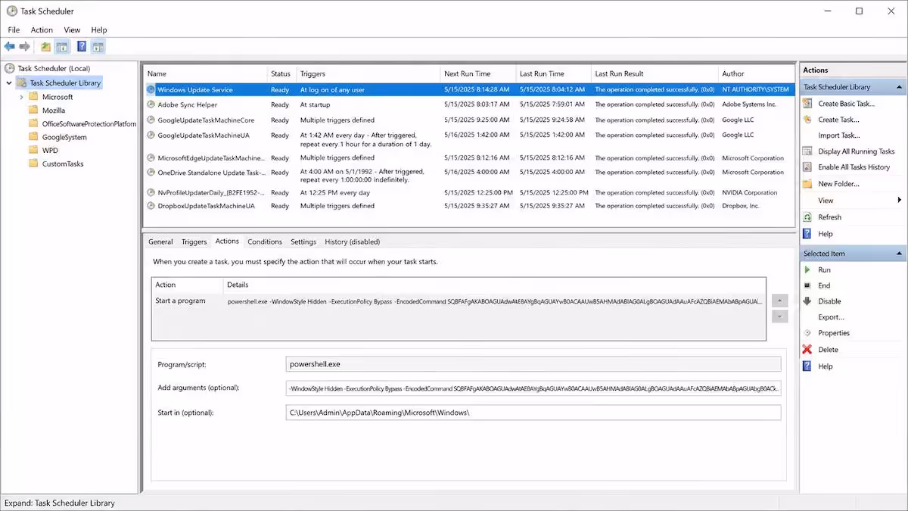The height and width of the screenshot is (511, 908).
Task: Click the Forward arrow toolbar icon
Action: (x=24, y=47)
